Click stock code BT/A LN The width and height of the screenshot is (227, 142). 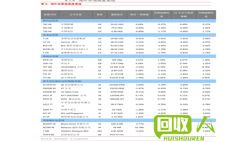pyautogui.click(x=48, y=60)
